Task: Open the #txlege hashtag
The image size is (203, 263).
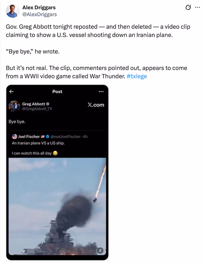Action: (x=137, y=76)
